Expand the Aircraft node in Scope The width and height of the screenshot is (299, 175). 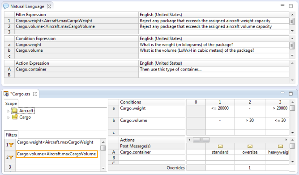pos(8,111)
